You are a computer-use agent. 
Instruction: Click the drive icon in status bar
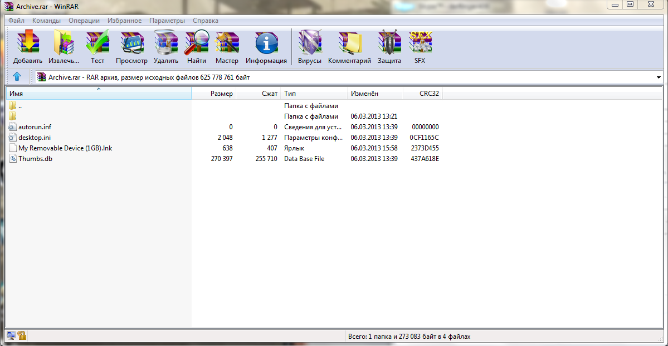[x=11, y=336]
